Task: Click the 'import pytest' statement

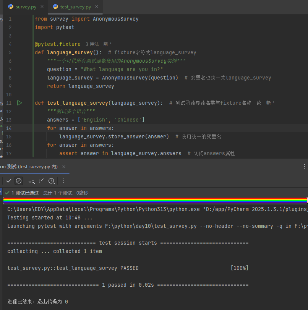Action: 55,27
